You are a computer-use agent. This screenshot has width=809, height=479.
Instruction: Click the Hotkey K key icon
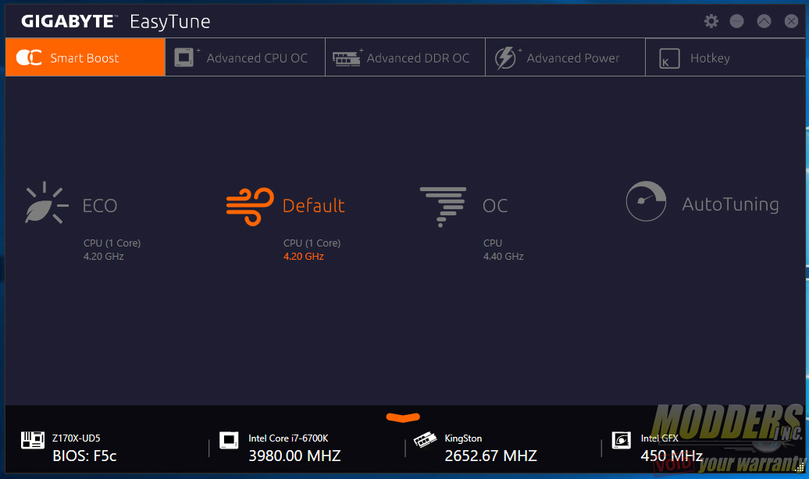(x=669, y=59)
